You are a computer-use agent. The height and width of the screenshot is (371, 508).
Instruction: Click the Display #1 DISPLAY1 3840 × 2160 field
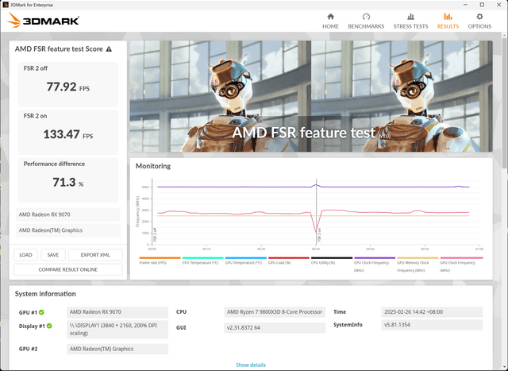pos(117,329)
